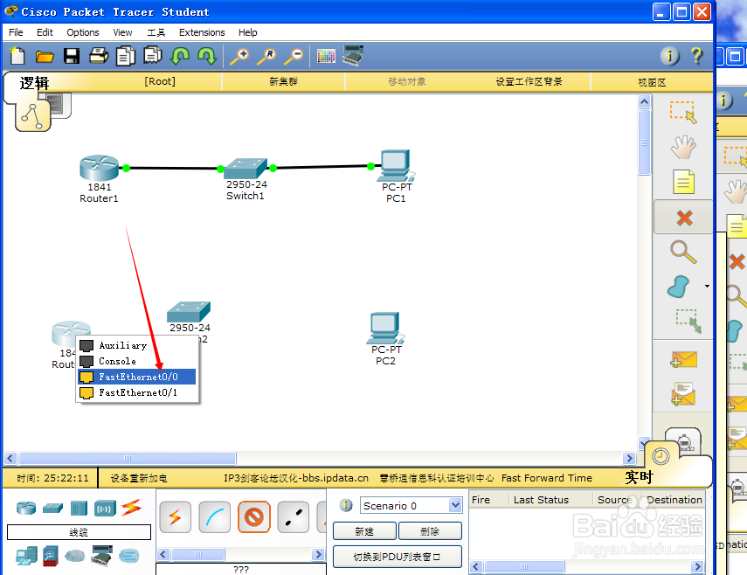Select the Connections lightning category
Viewport: 747px width, 575px height.
click(131, 508)
